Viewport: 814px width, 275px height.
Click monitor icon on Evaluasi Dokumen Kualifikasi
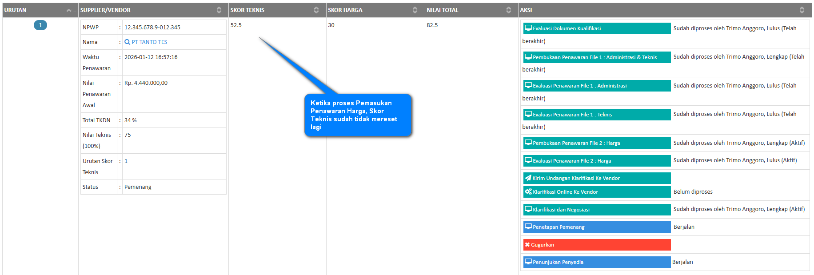pyautogui.click(x=528, y=28)
